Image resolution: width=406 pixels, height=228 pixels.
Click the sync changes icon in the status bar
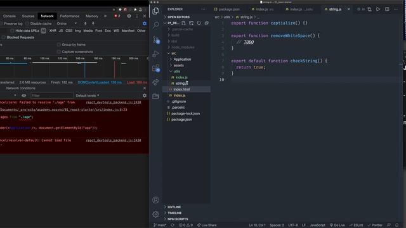click(173, 225)
